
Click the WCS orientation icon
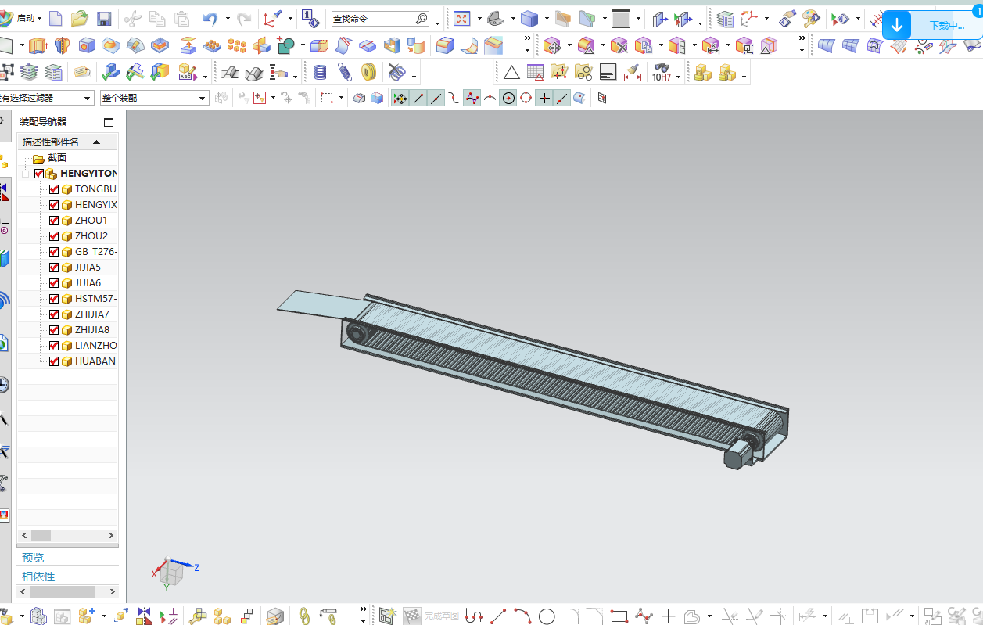(x=273, y=18)
